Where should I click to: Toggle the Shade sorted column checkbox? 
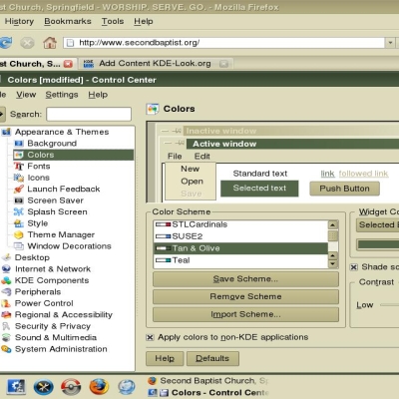(x=354, y=267)
